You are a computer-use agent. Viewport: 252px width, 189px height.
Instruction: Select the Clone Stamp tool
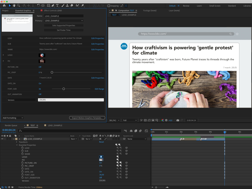(67, 6)
